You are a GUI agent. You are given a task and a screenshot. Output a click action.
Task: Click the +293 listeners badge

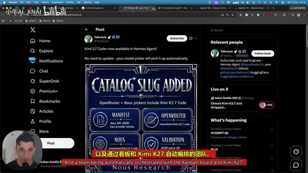[x=267, y=105]
